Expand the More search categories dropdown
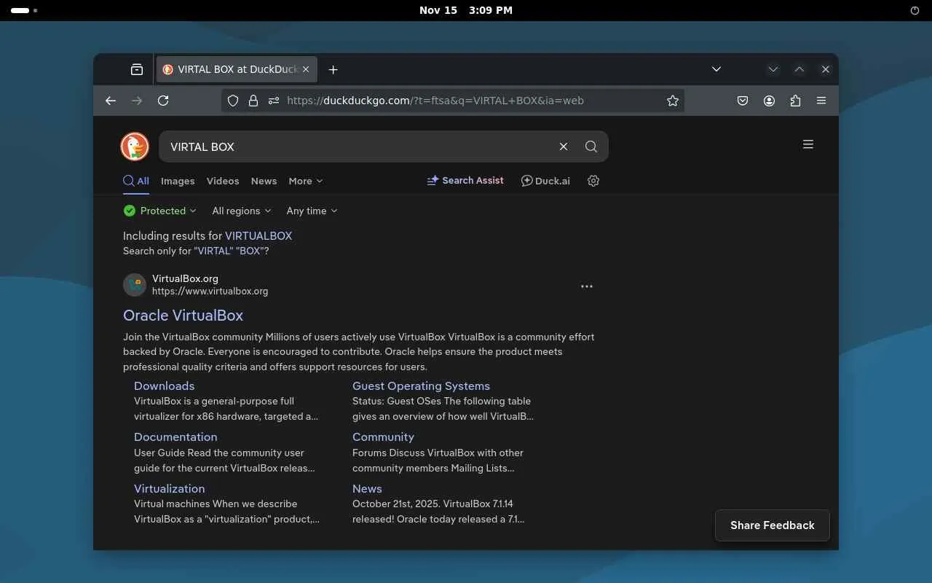This screenshot has width=932, height=583. [x=306, y=181]
